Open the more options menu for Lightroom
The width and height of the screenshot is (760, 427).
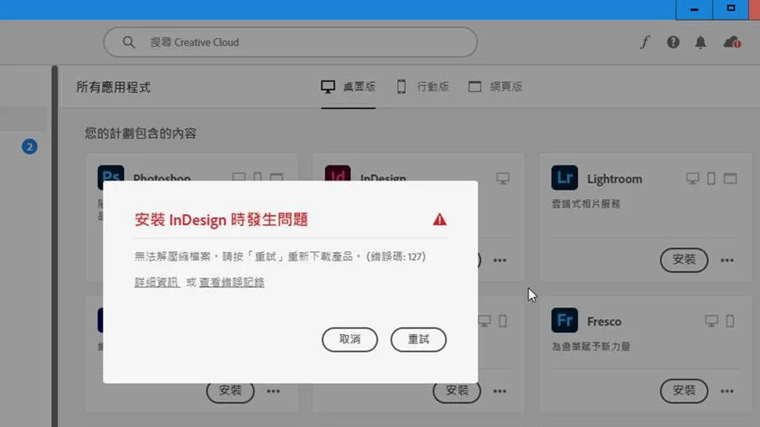727,261
